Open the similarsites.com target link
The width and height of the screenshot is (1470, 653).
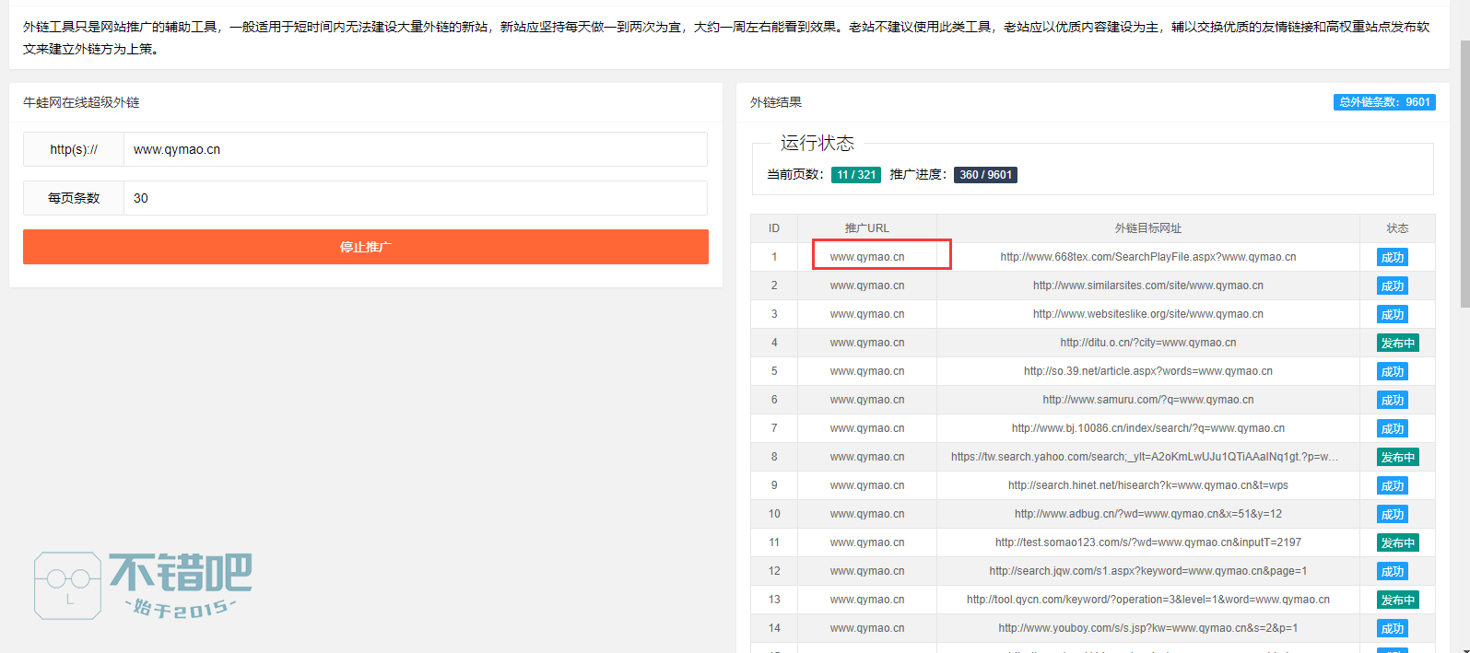pos(1147,286)
